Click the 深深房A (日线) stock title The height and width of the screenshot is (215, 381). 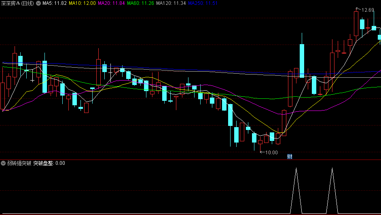[x=17, y=3]
